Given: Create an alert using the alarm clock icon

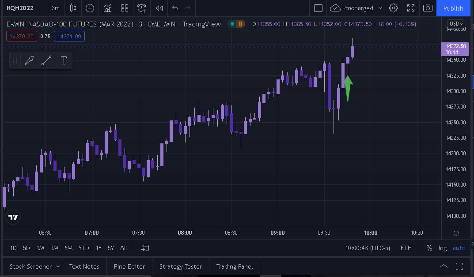Looking at the screenshot, I should (142, 8).
